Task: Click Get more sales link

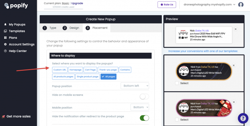Action: click(19, 117)
